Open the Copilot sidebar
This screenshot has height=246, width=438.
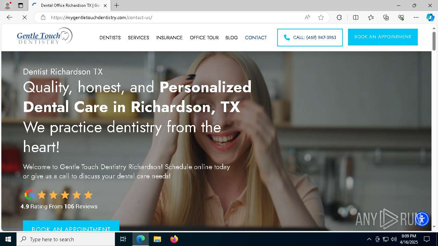[x=430, y=17]
